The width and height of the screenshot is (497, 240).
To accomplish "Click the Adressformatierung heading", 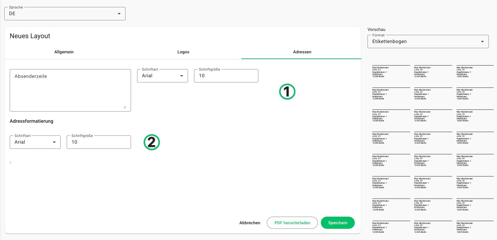I will point(32,121).
